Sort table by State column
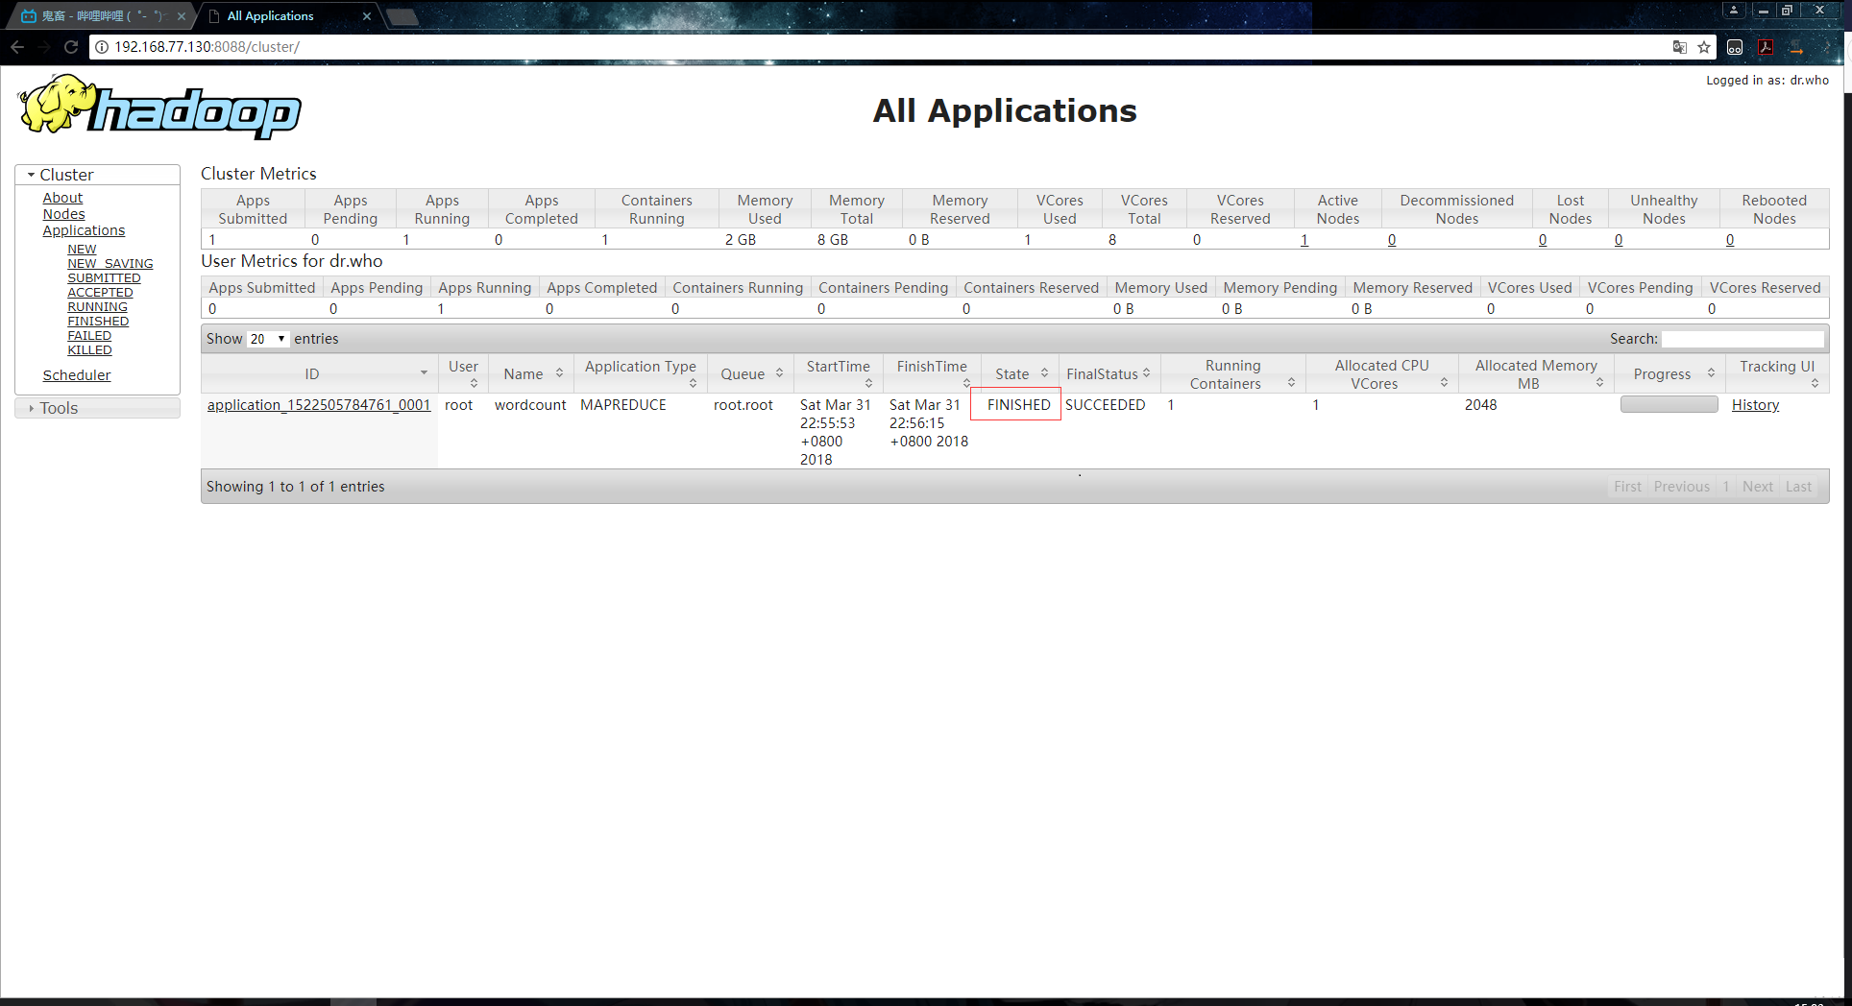1852x1006 pixels. (1020, 373)
